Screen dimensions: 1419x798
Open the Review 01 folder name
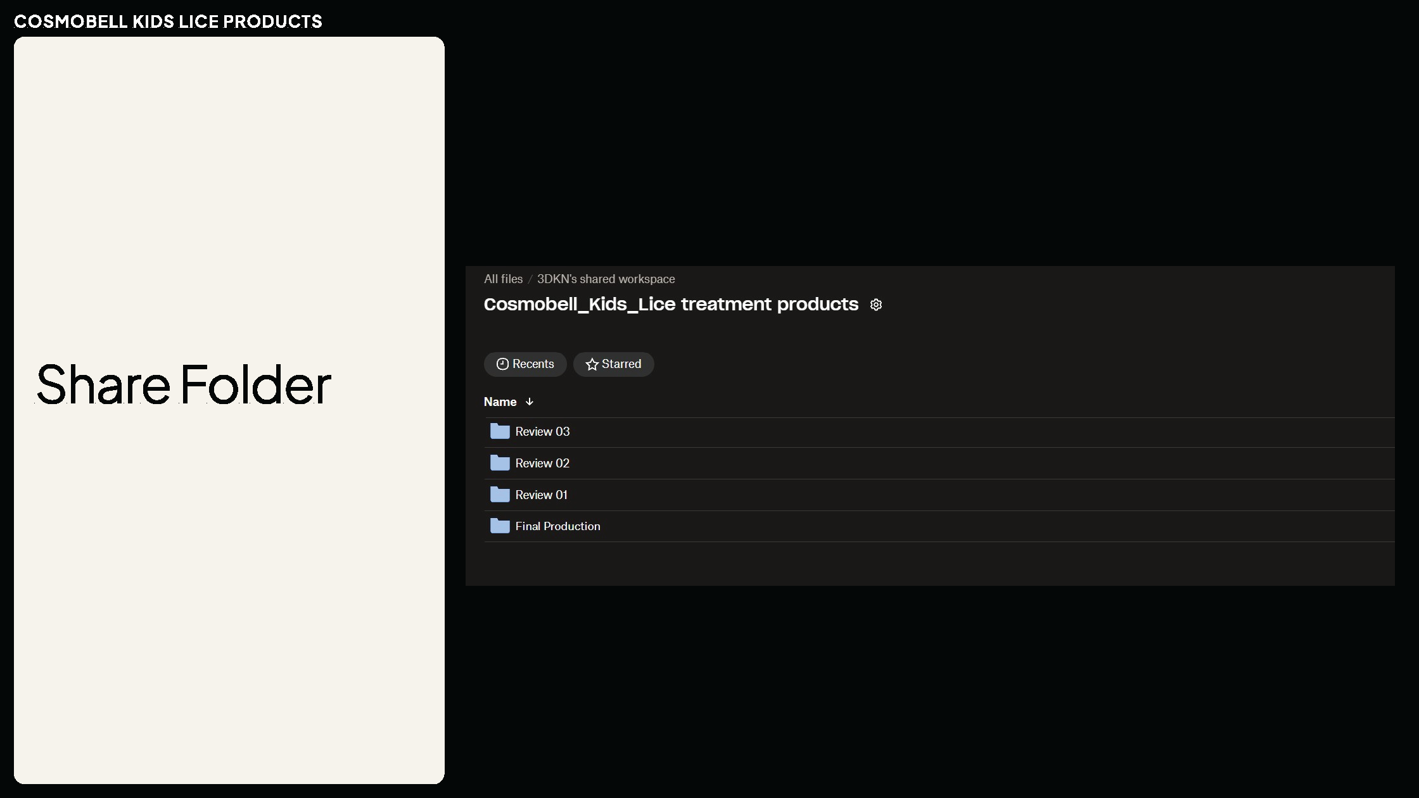[541, 495]
